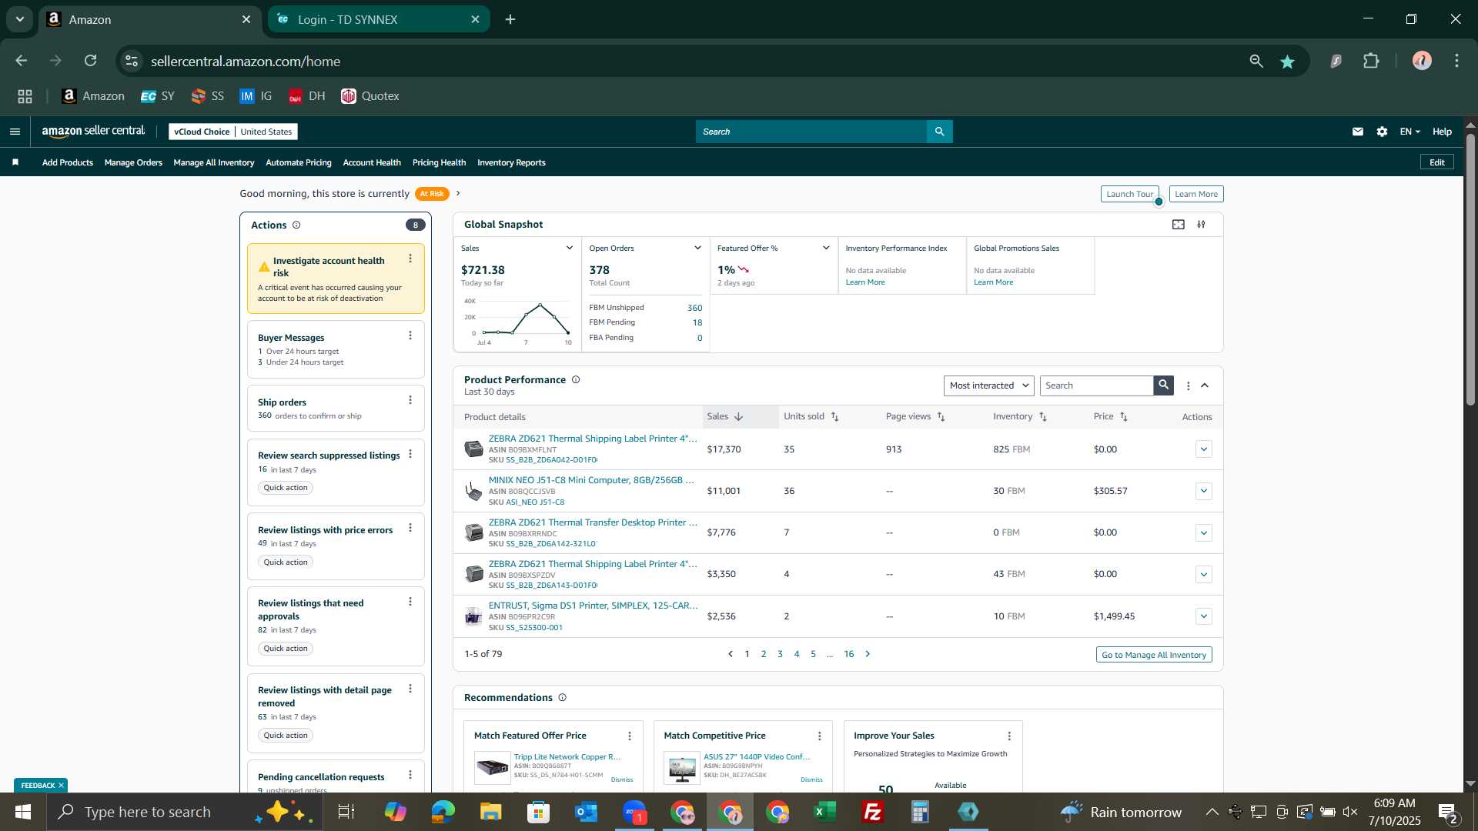Click Quick action under Review search suppressed listings
The width and height of the screenshot is (1478, 831).
coord(286,488)
